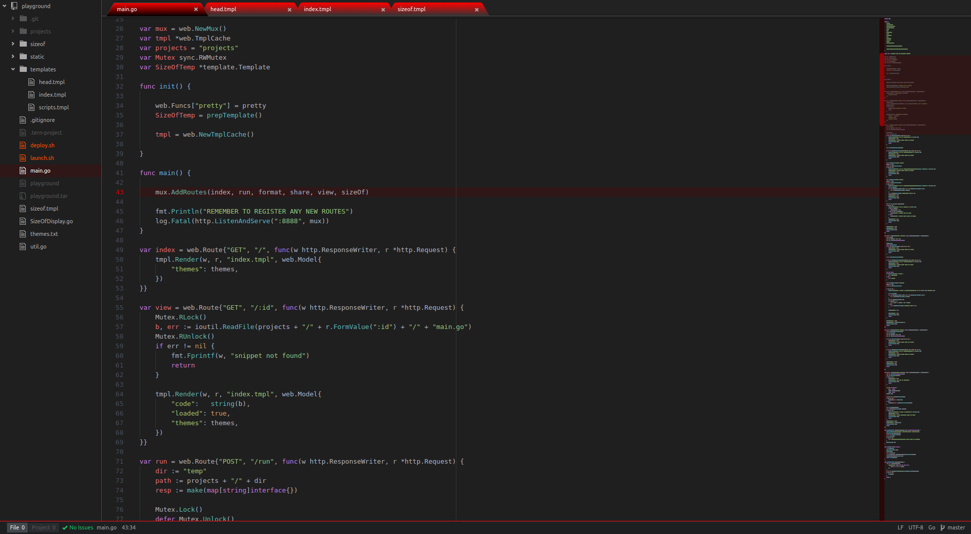
Task: Click the .tern-project file icon
Action: click(x=23, y=133)
